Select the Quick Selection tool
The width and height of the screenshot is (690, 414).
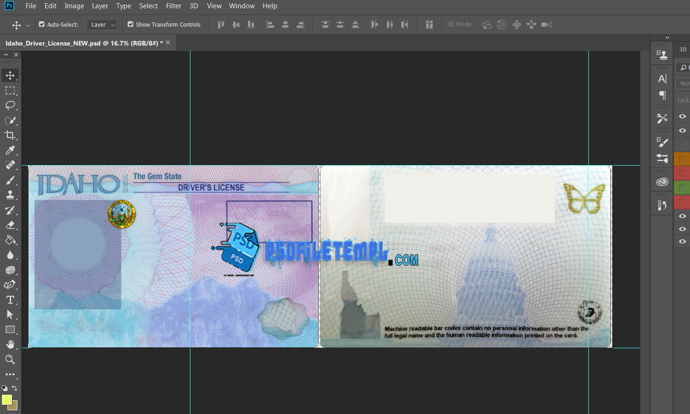tap(10, 121)
